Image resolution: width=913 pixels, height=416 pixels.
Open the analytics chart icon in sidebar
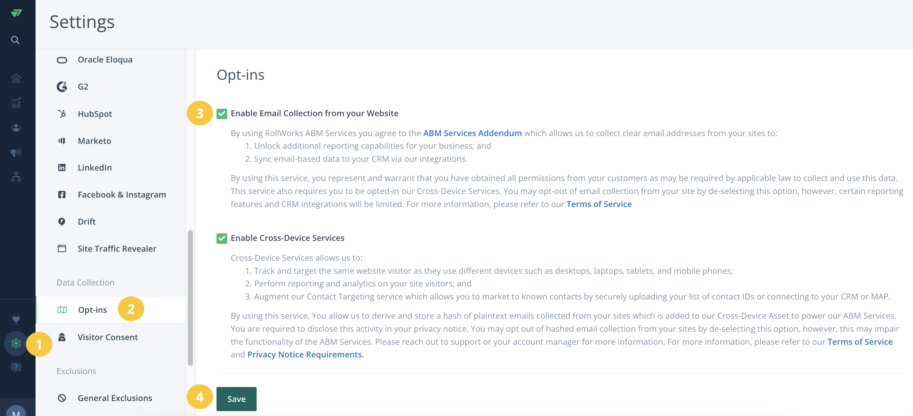tap(16, 103)
